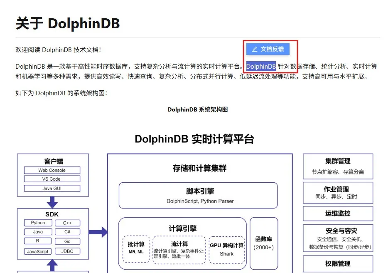The image size is (388, 273).
Task: Click the JavaScript box in SDK
Action: [x=38, y=251]
